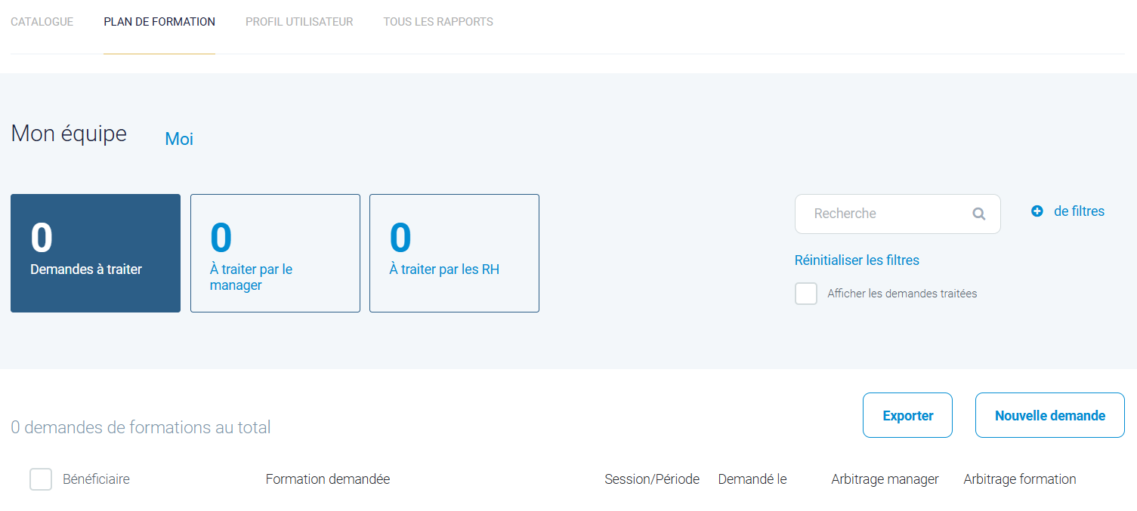Click into the Recherche search field
This screenshot has height=511, width=1137.
click(x=884, y=214)
